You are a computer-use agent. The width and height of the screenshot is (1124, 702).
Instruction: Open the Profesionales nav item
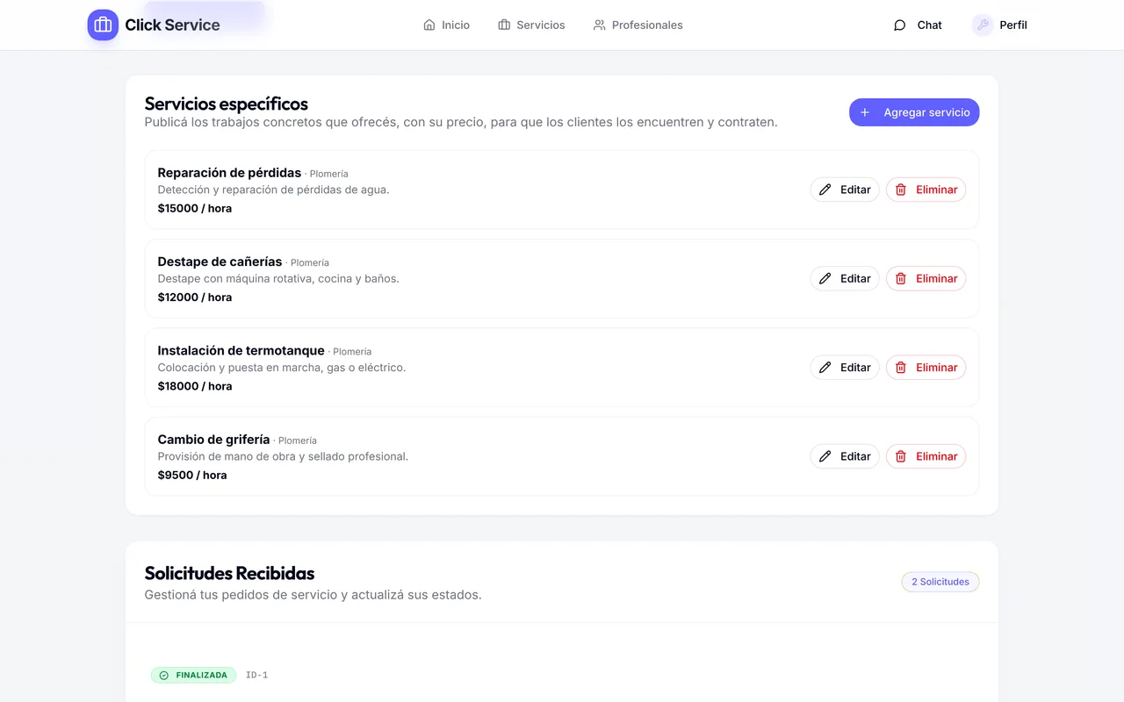point(638,25)
